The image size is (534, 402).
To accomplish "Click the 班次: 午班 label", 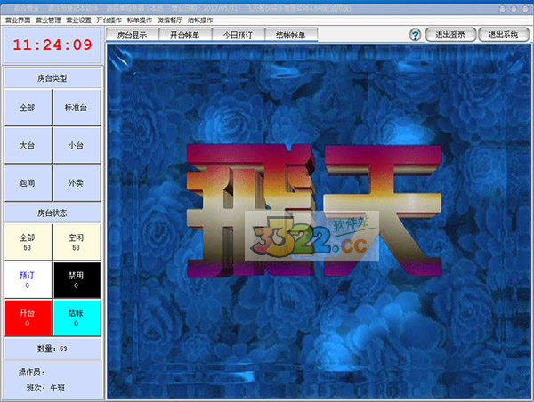I will coord(46,388).
